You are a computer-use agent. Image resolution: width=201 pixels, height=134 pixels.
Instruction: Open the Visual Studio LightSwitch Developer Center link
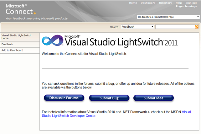(116, 114)
